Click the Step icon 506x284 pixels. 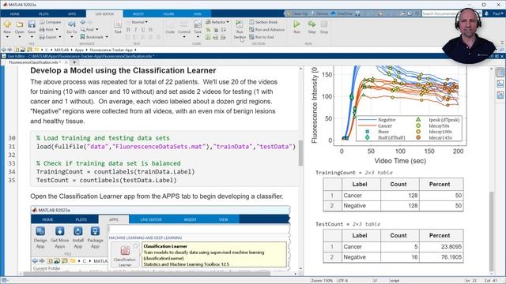tap(312, 24)
